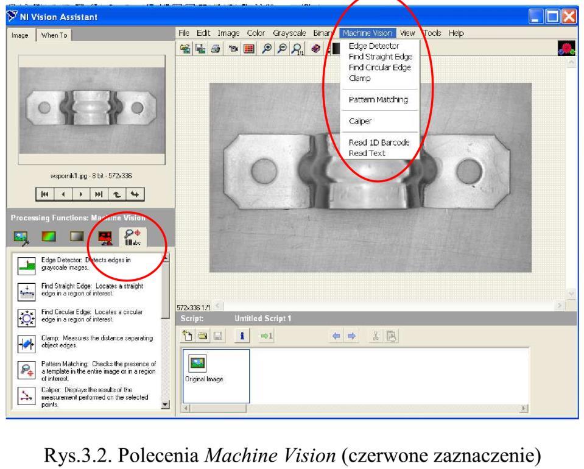
Task: Click the Print Image icon
Action: tap(216, 49)
